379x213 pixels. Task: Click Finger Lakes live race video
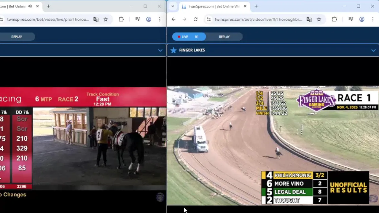(273, 146)
